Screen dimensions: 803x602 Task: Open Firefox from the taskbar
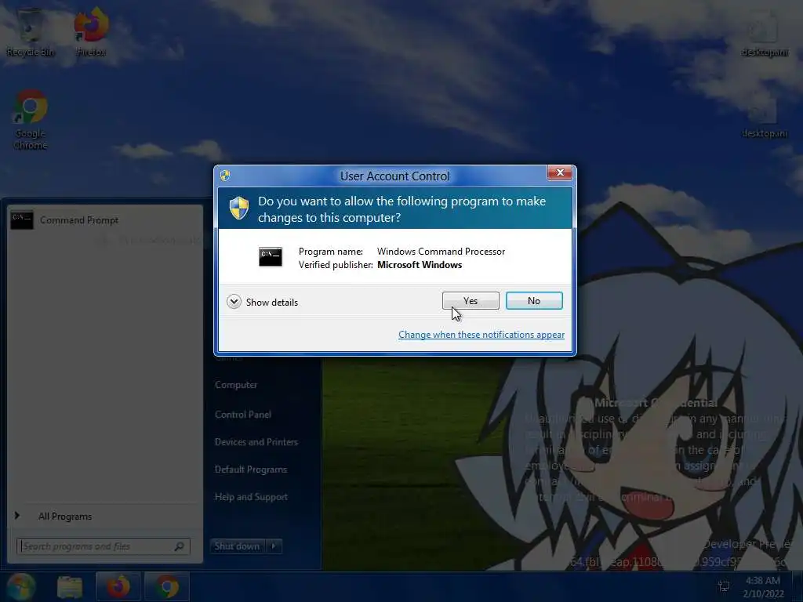click(118, 586)
